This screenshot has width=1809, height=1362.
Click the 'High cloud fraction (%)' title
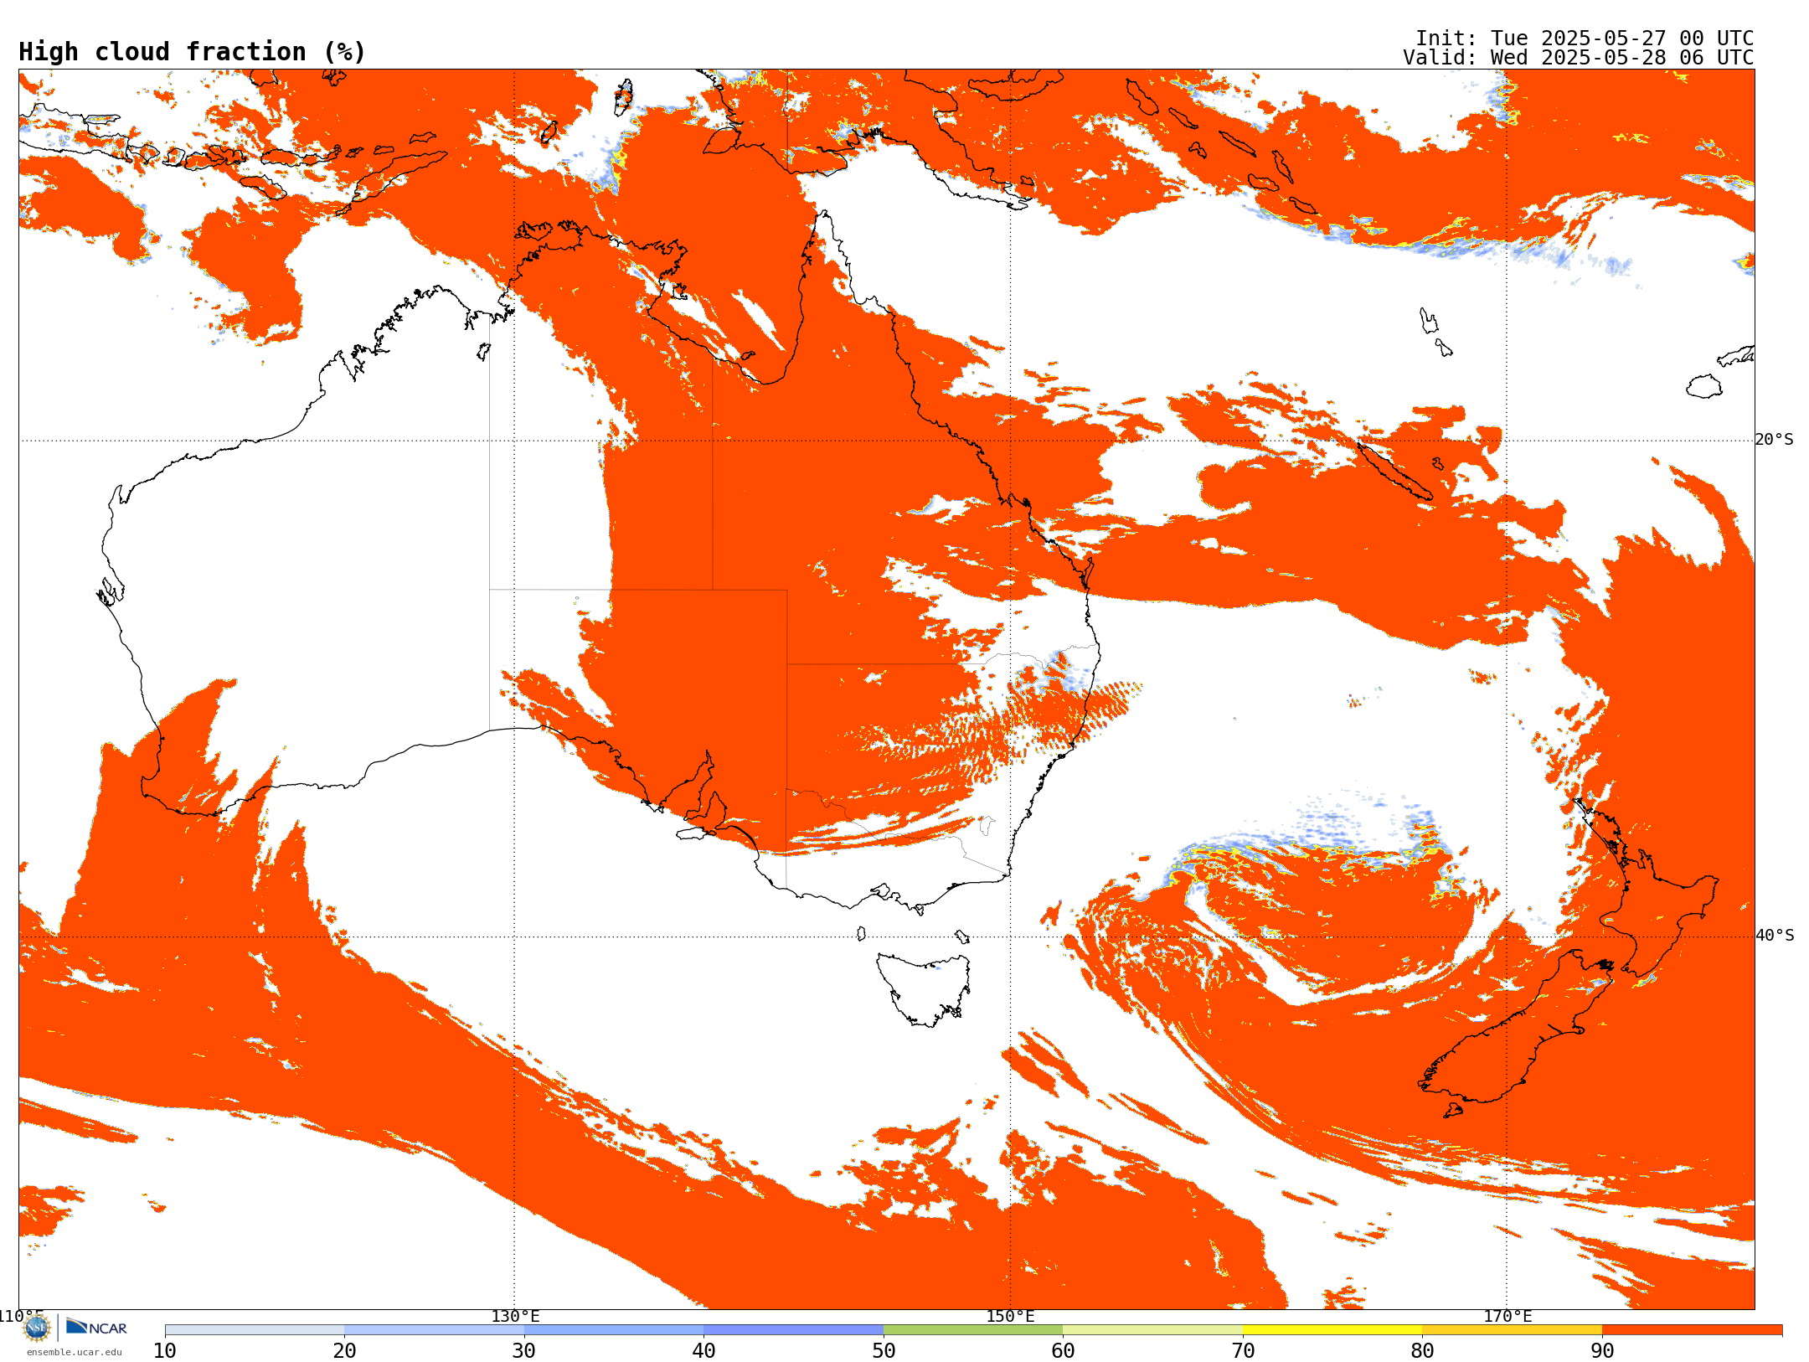pyautogui.click(x=193, y=52)
